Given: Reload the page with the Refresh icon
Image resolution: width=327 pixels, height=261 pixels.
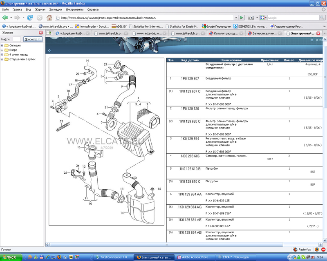Looking at the screenshot, I should point(30,18).
